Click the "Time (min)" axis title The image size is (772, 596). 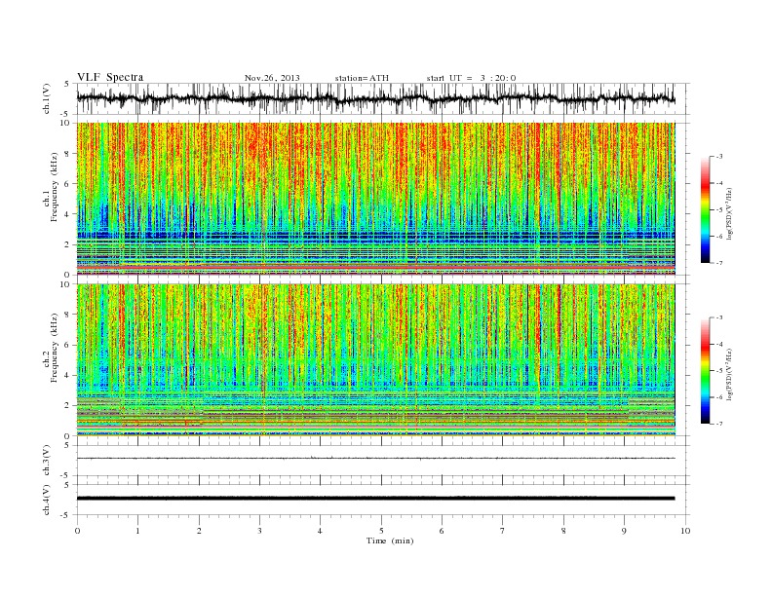pos(390,540)
